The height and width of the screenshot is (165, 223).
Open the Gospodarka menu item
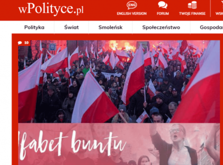pyautogui.click(x=211, y=27)
